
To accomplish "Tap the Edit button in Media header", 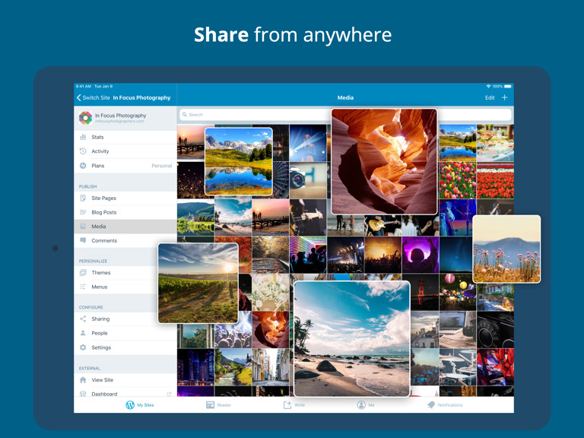I will [490, 97].
